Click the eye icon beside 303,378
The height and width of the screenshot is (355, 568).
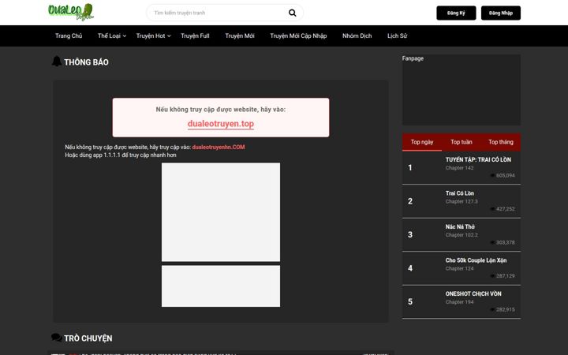[x=492, y=242]
